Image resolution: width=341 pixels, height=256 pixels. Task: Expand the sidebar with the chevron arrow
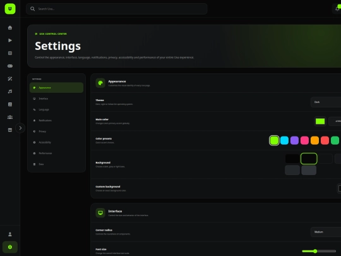(20, 128)
